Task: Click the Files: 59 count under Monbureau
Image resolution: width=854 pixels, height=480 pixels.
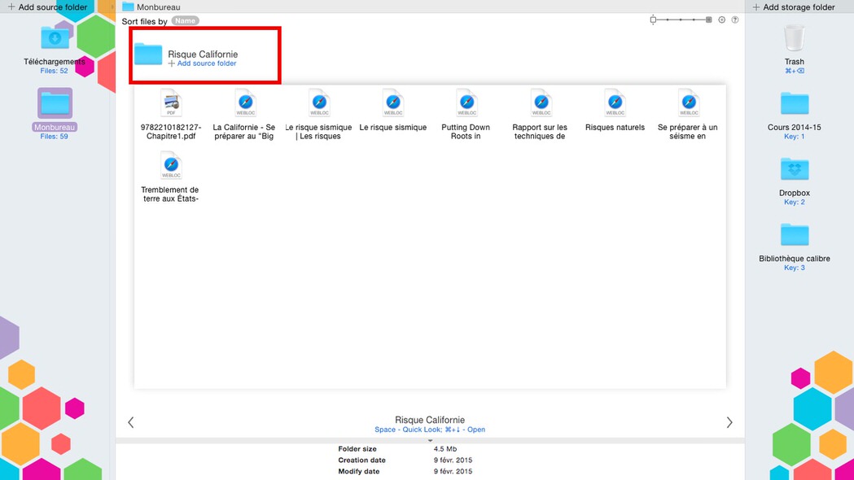Action: coord(54,137)
